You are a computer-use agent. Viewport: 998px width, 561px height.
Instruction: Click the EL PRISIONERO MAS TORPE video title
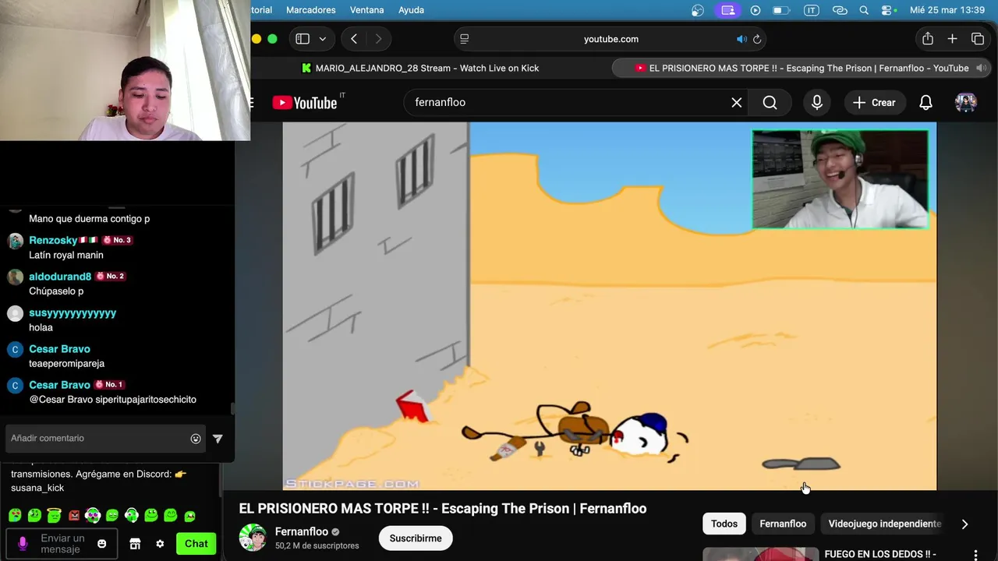click(442, 508)
